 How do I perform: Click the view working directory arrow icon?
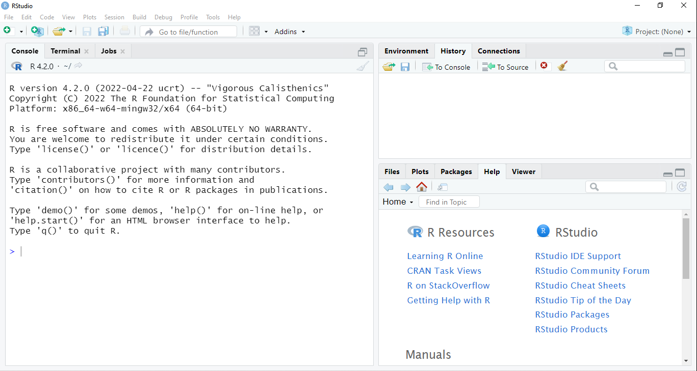(x=78, y=66)
